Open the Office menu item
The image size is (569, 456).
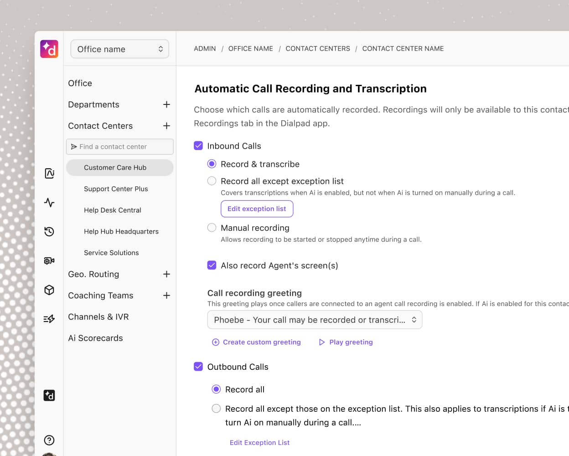80,83
